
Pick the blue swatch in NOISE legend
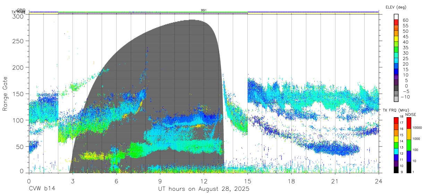point(409,156)
